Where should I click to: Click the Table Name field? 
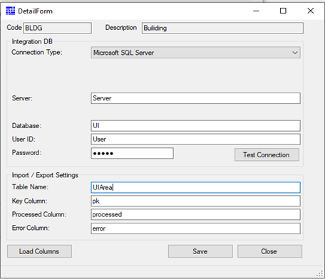click(x=195, y=187)
